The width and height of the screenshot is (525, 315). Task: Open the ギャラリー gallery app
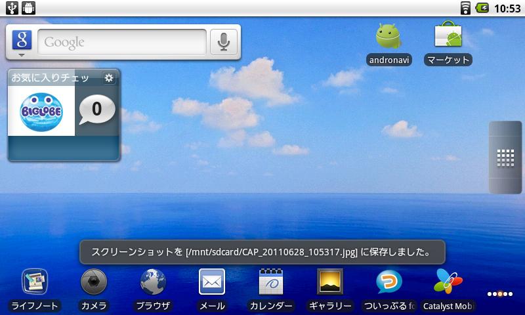(x=330, y=290)
